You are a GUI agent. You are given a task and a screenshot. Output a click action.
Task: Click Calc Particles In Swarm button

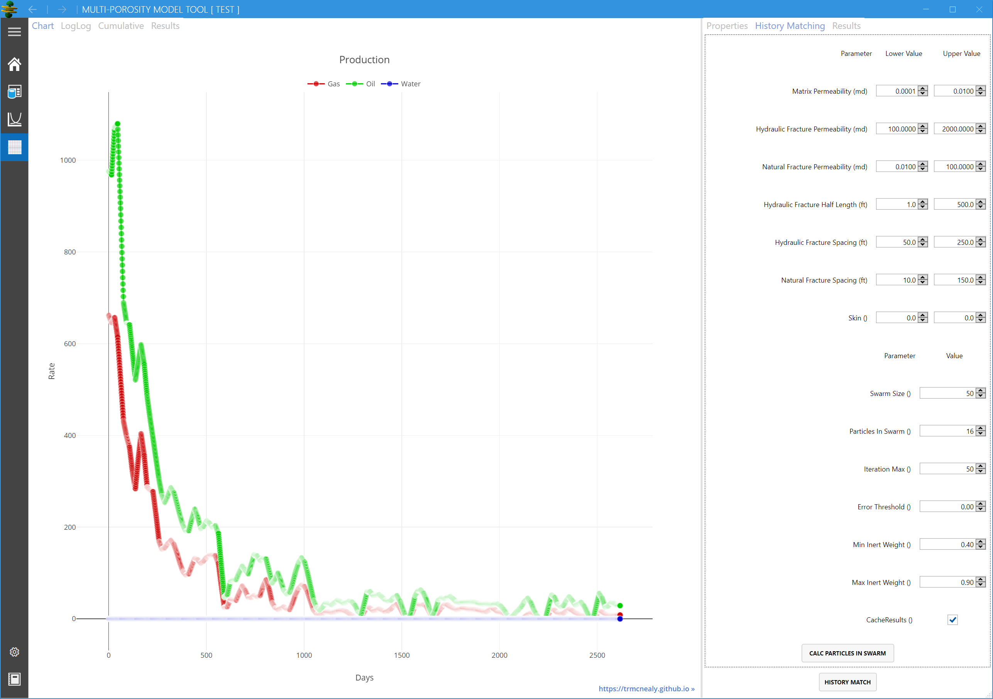click(847, 653)
